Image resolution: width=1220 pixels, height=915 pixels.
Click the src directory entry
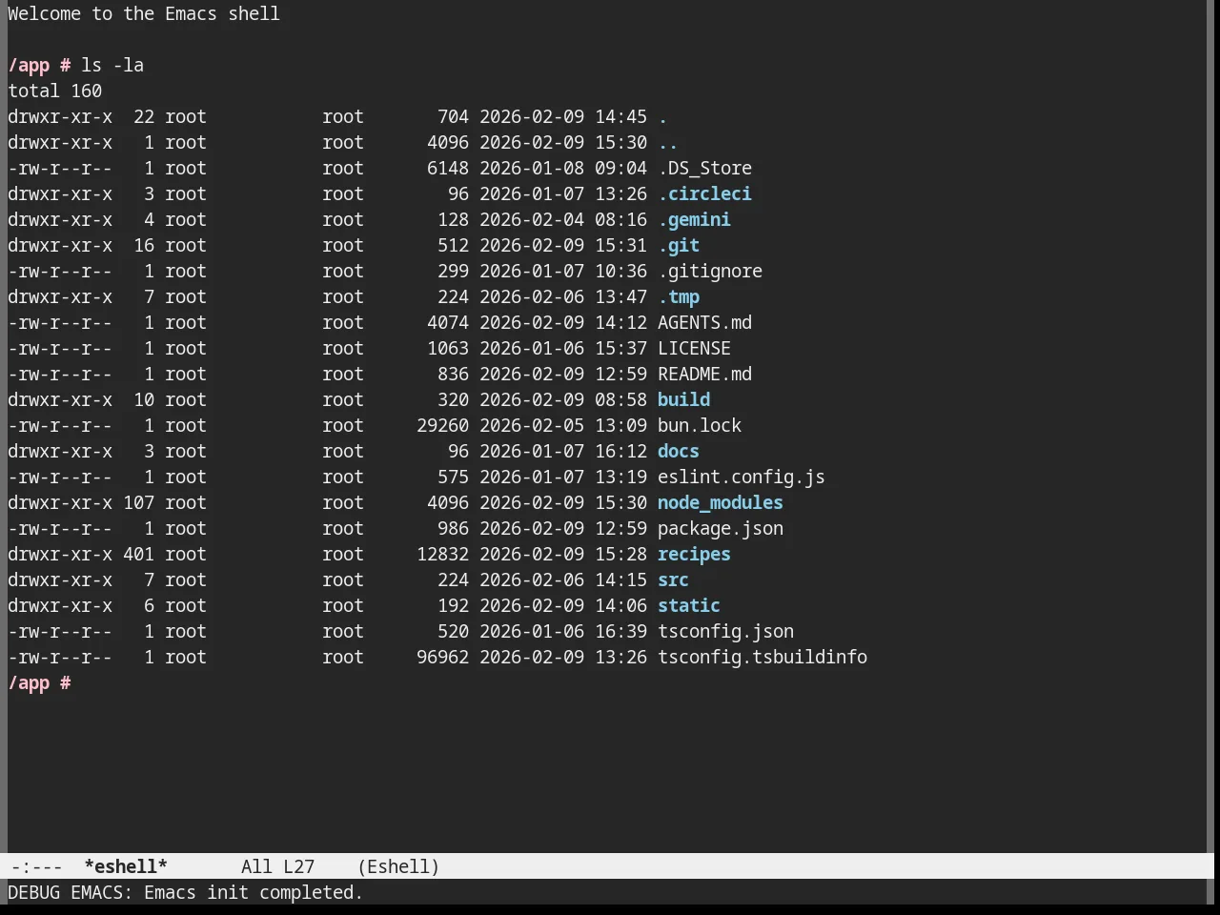click(x=673, y=579)
